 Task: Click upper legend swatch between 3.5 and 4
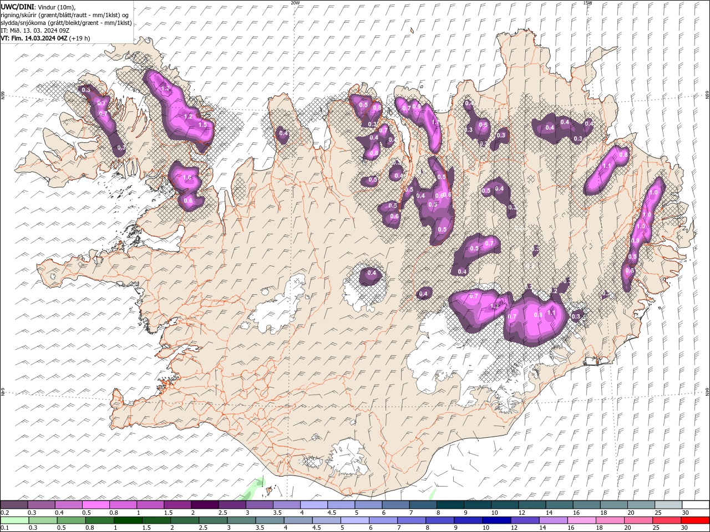click(286, 505)
